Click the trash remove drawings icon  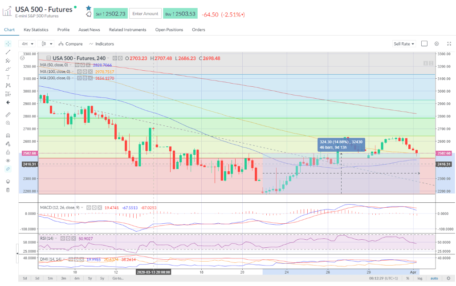8,190
